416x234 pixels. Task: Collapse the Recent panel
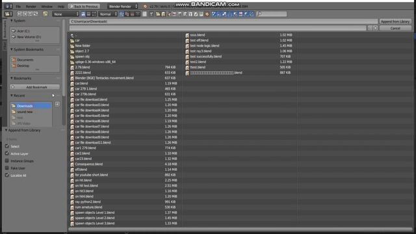pyautogui.click(x=12, y=96)
